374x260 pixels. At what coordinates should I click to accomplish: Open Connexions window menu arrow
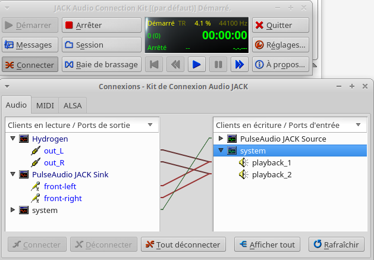click(7, 86)
